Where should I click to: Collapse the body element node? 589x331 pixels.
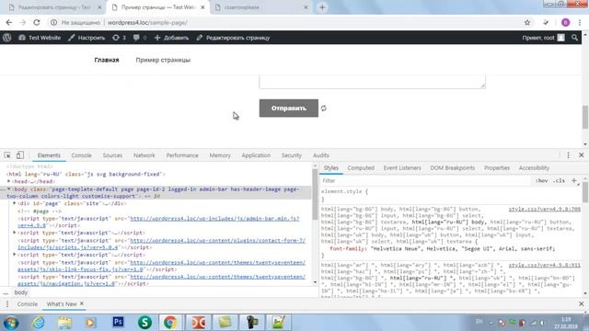[x=8, y=189]
